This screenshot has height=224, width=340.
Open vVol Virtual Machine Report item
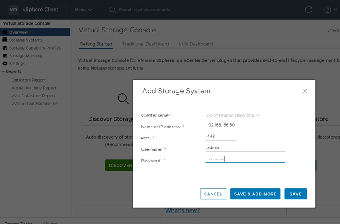pos(36,103)
